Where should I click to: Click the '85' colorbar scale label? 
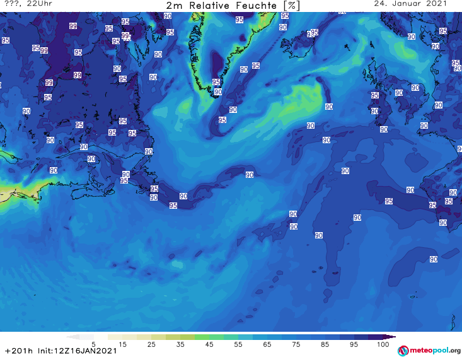pos(325,344)
